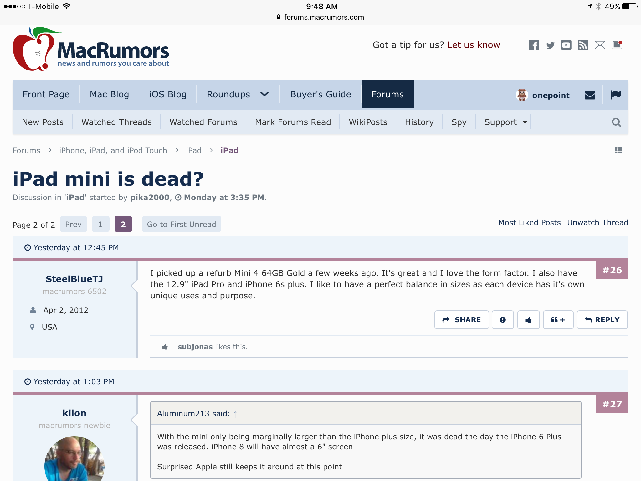Open the RSS feed icon
Image resolution: width=641 pixels, height=481 pixels.
click(x=583, y=45)
